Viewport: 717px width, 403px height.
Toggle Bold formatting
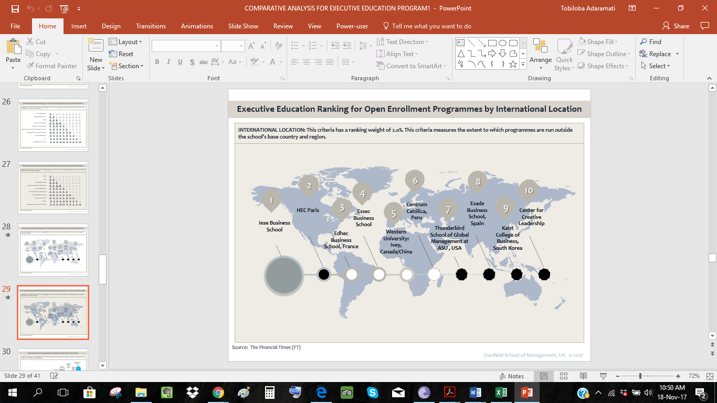point(157,62)
